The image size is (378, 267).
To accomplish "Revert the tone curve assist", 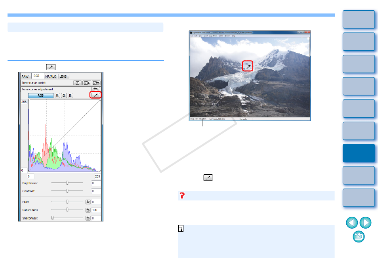I will pos(96,83).
